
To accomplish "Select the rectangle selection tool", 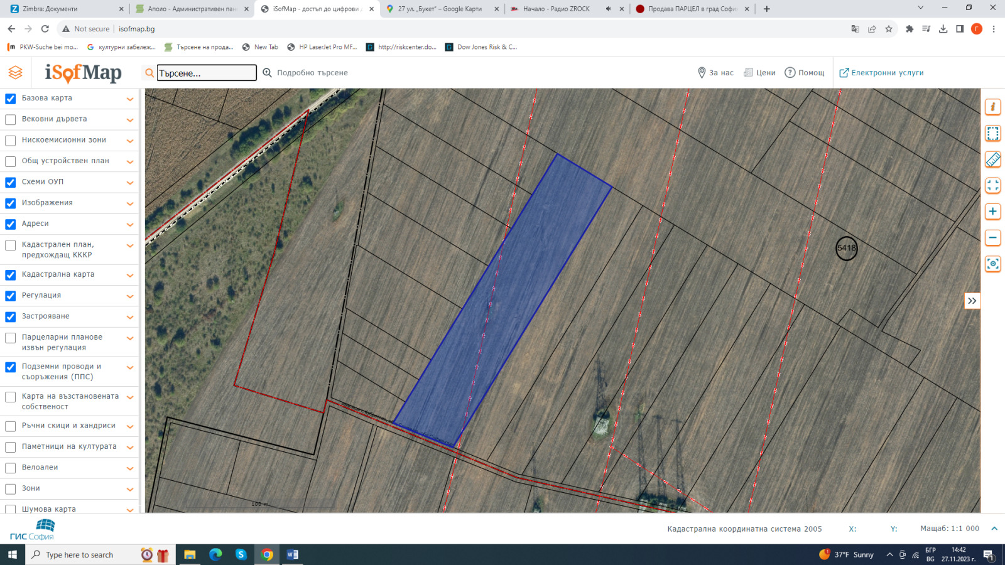I will 992,133.
